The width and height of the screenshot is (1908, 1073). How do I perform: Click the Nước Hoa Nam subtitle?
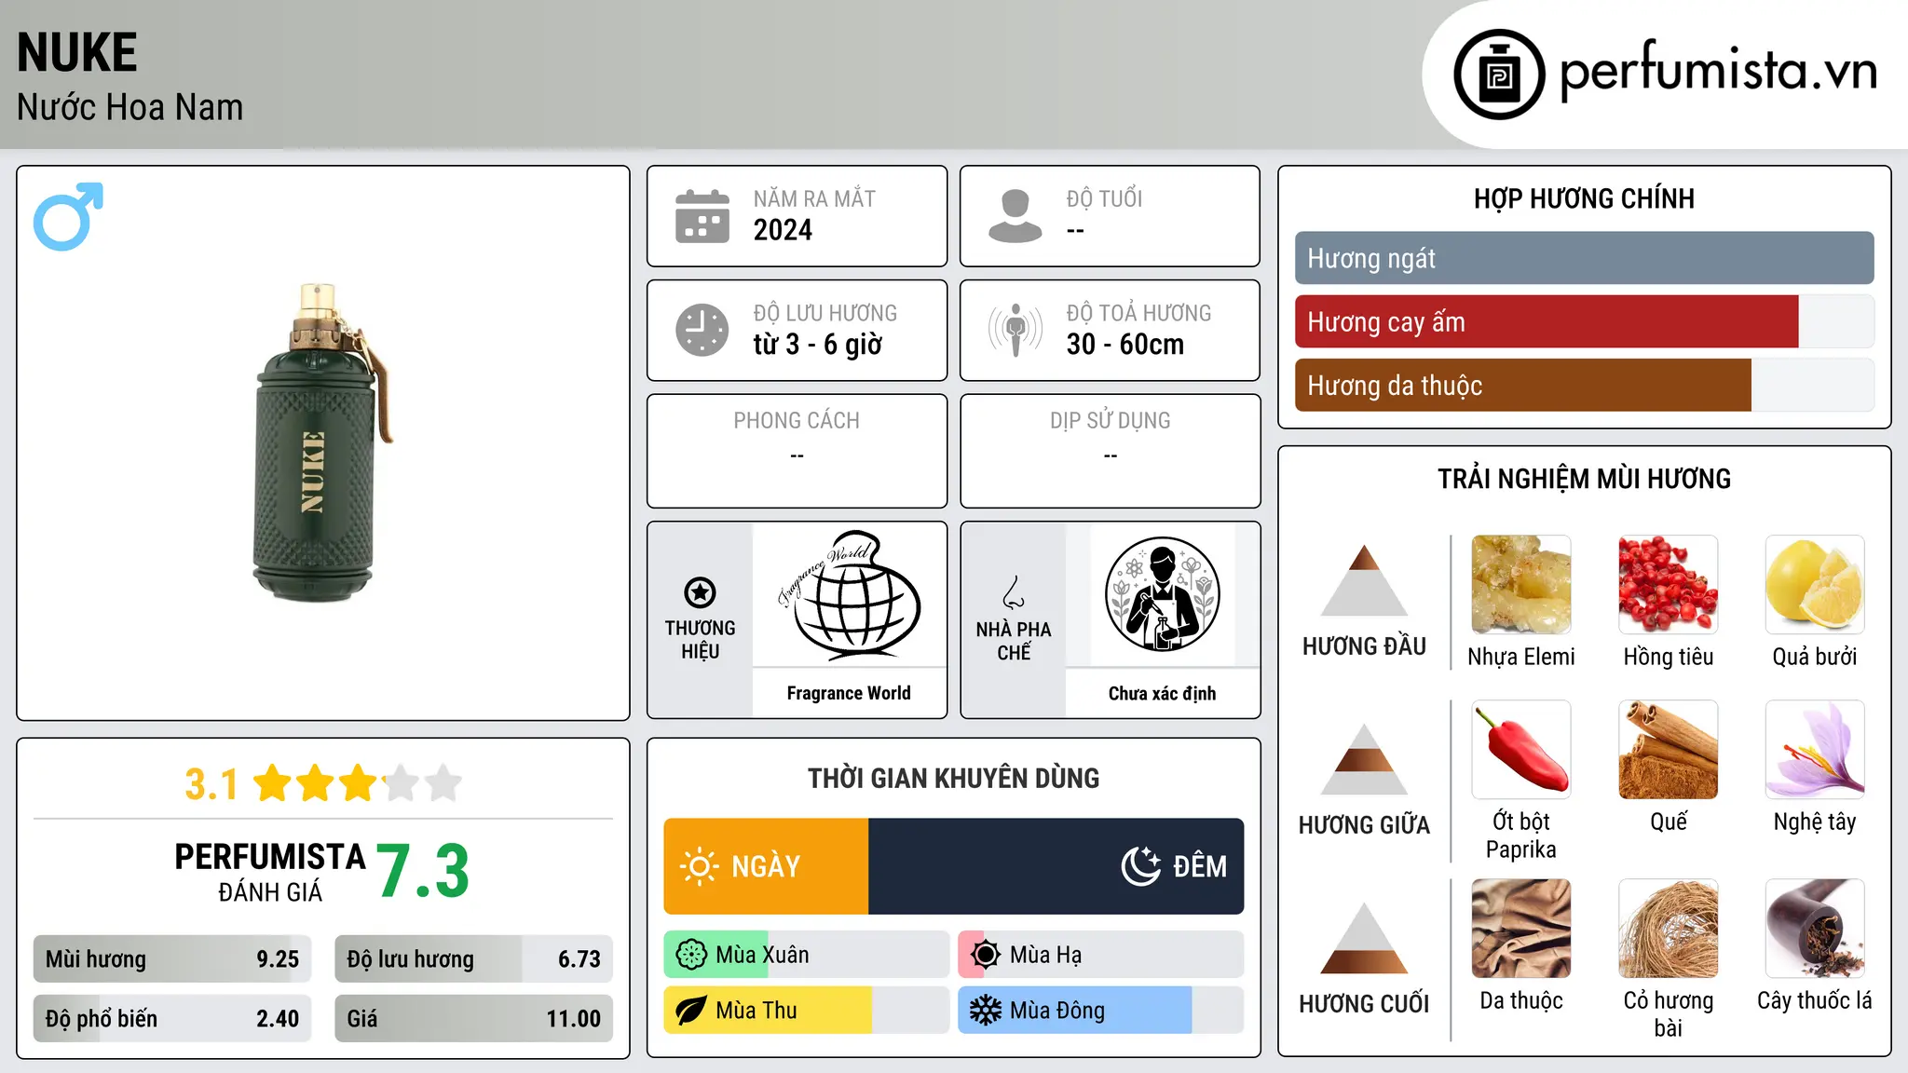click(x=129, y=107)
